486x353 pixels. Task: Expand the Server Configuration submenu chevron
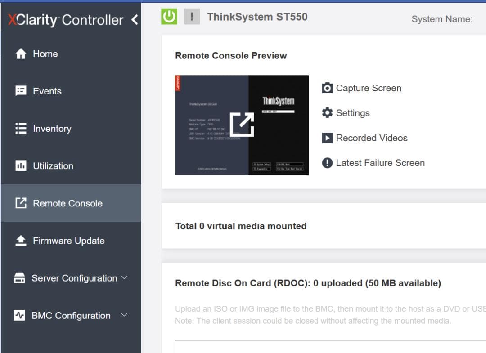[125, 278]
